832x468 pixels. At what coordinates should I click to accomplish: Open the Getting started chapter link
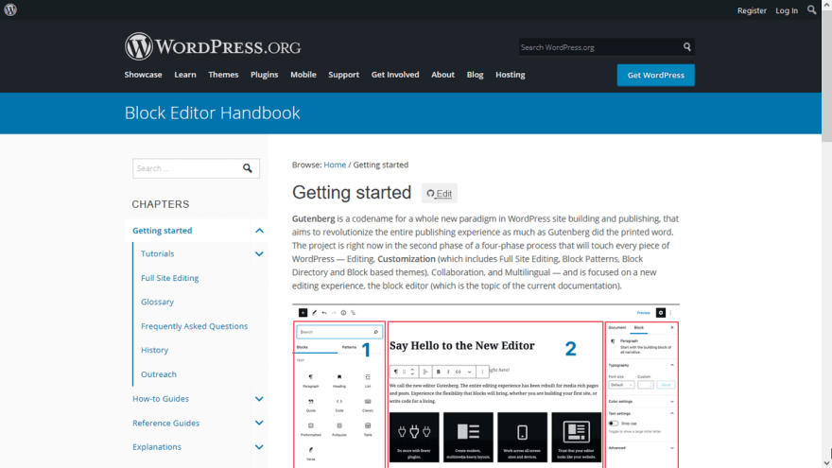(x=163, y=231)
